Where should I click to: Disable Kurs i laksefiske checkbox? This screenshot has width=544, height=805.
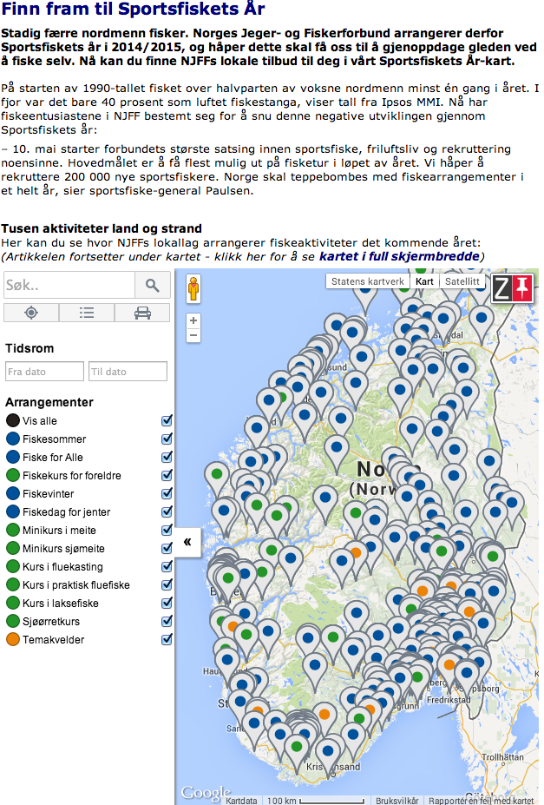click(167, 603)
